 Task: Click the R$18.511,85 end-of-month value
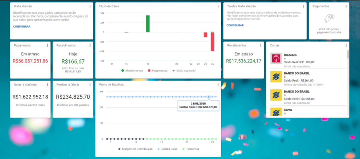click(x=73, y=72)
